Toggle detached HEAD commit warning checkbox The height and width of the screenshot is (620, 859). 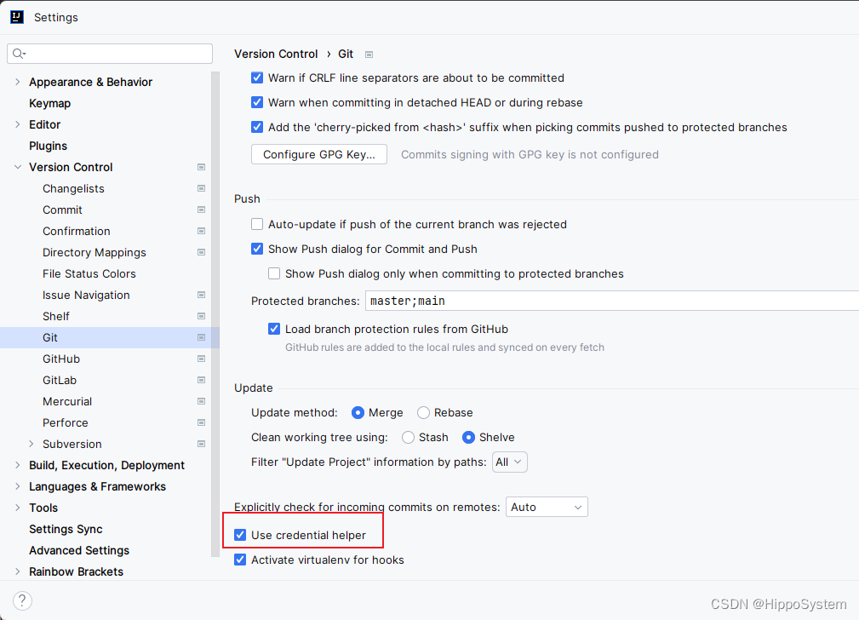(x=257, y=102)
